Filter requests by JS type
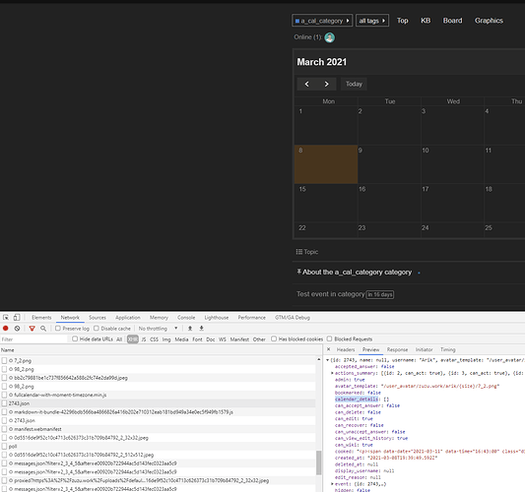Viewport: 525px width, 492px height. point(144,339)
